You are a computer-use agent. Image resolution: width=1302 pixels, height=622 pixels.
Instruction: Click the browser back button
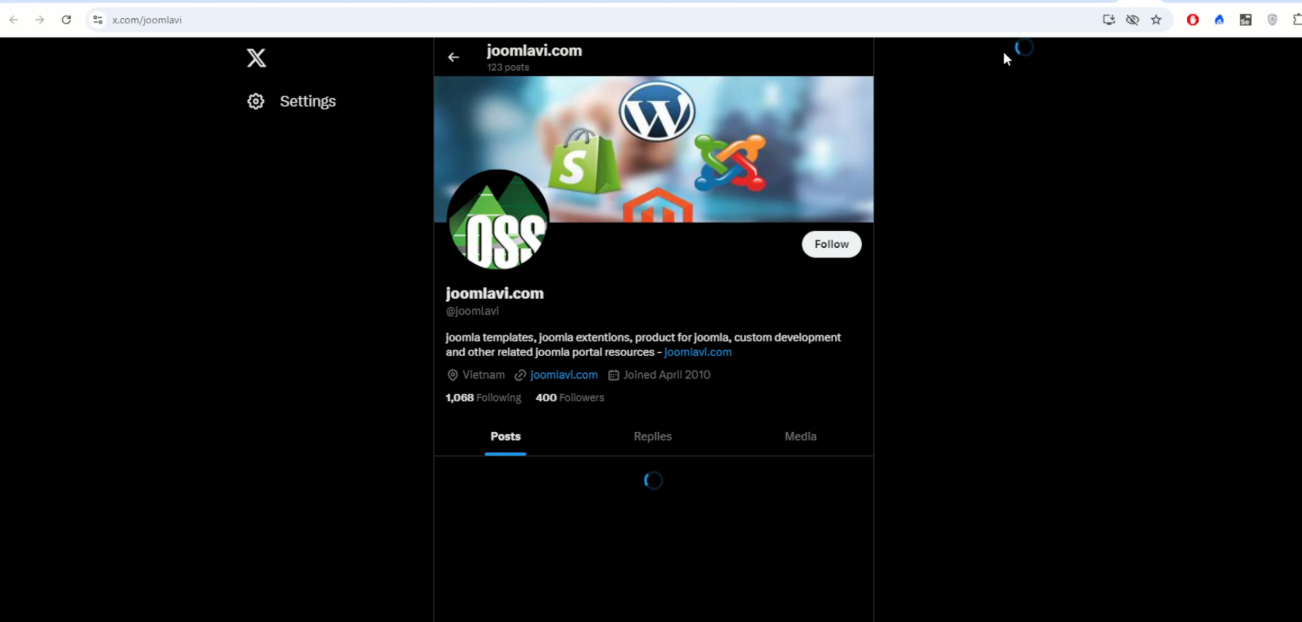pos(14,20)
